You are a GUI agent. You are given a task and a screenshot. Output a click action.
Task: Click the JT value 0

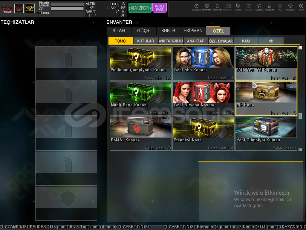click(x=118, y=15)
